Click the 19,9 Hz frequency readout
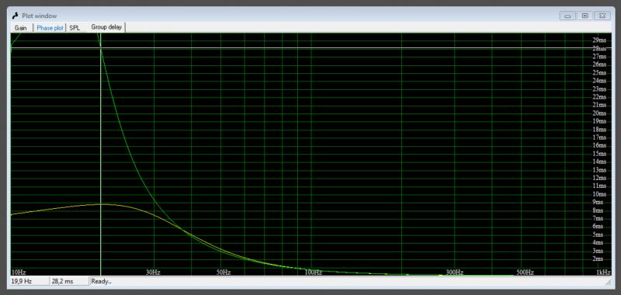 [x=29, y=281]
